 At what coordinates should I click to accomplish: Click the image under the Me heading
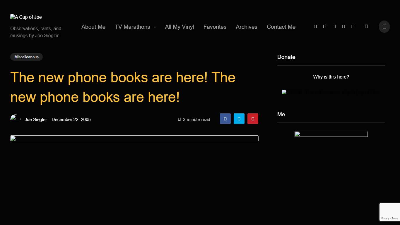click(331, 134)
